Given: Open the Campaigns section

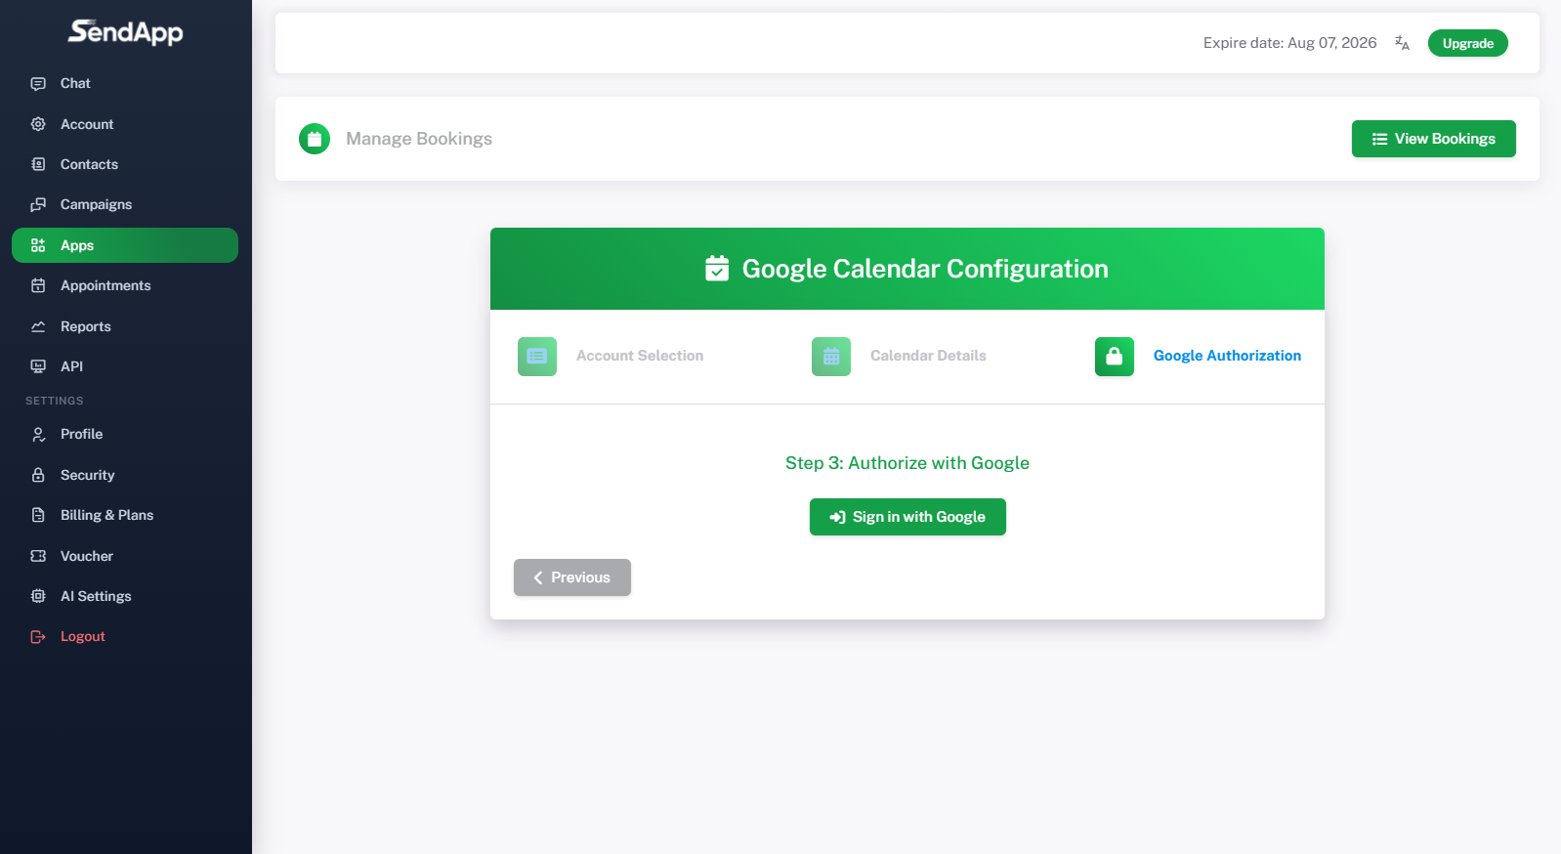Looking at the screenshot, I should coord(125,204).
